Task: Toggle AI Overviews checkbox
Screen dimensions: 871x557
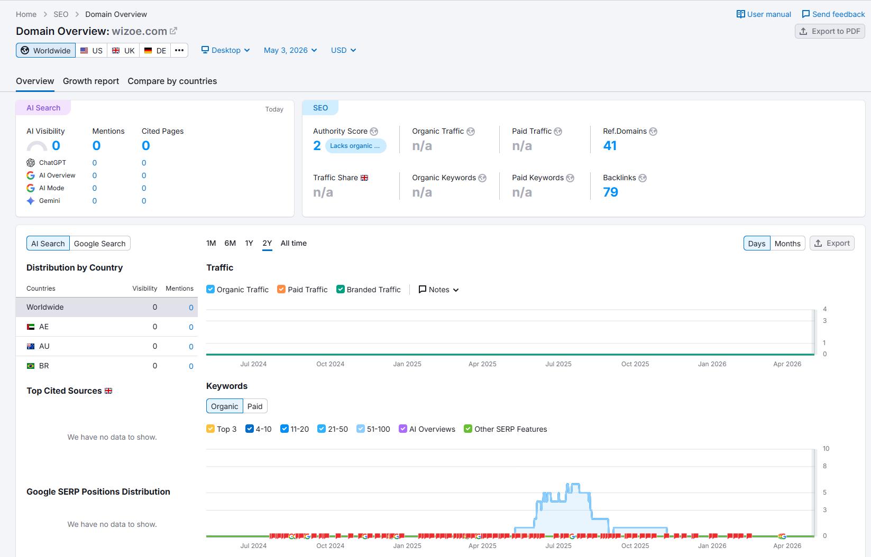Action: pyautogui.click(x=403, y=429)
